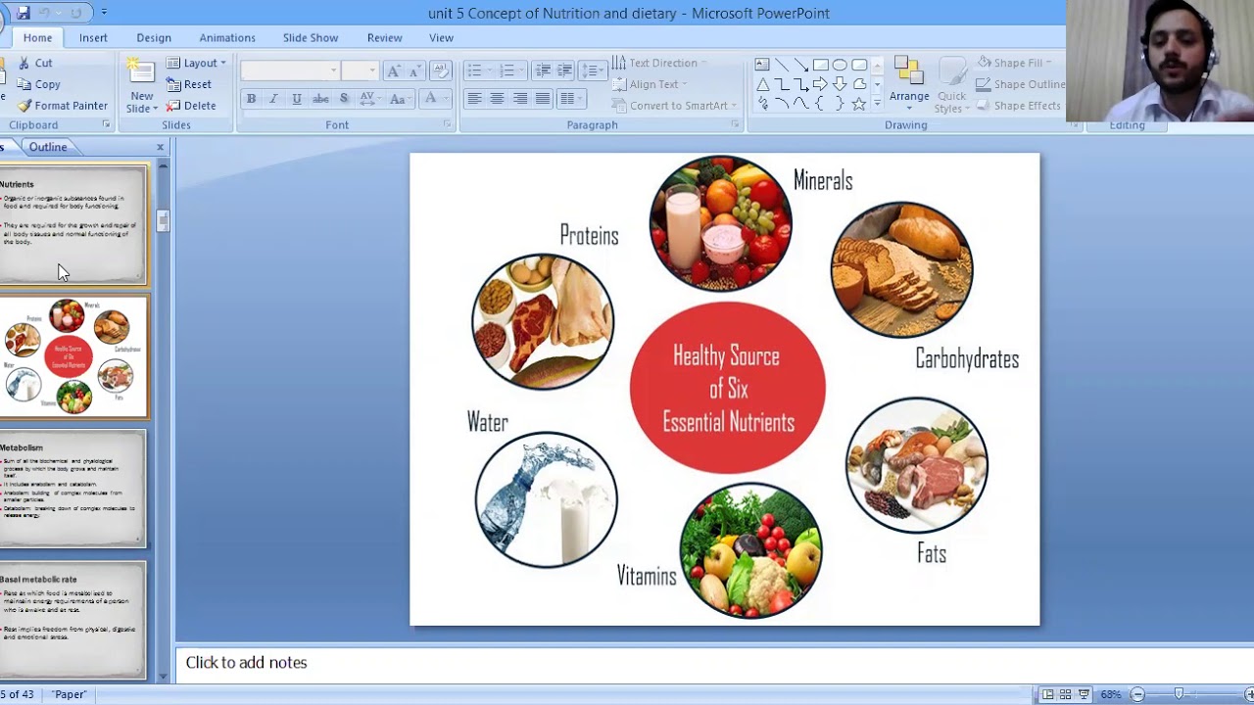Switch to the Animations tab
This screenshot has height=705, width=1254.
(x=227, y=37)
